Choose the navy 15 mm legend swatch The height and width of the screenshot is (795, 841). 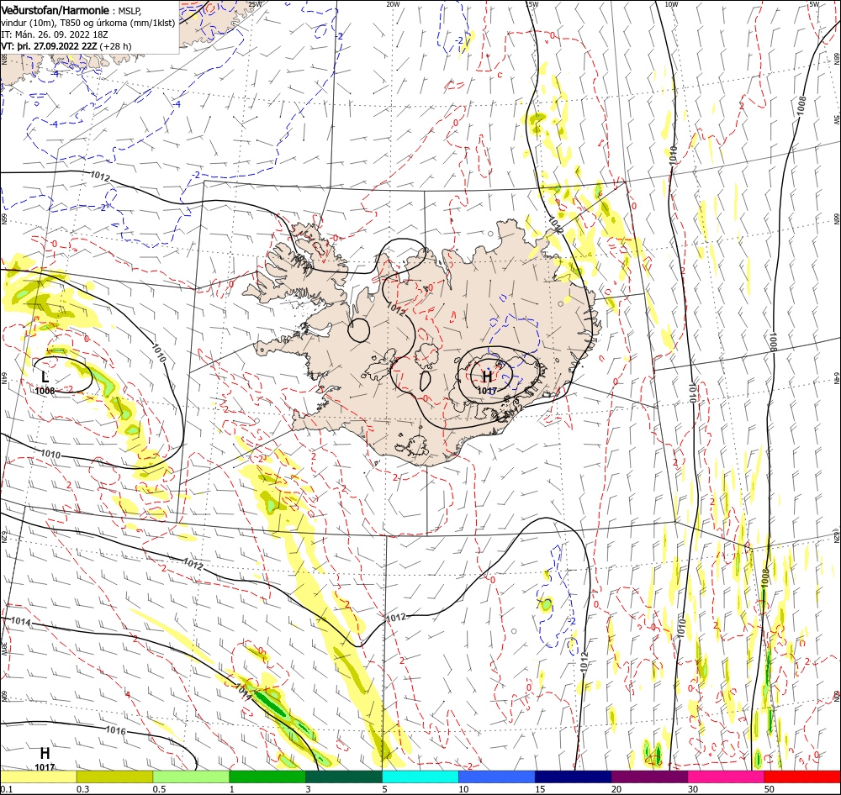pos(574,777)
